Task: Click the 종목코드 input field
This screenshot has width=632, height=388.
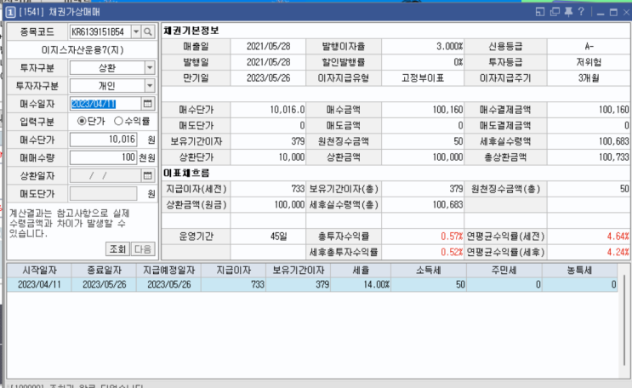Action: tap(100, 31)
